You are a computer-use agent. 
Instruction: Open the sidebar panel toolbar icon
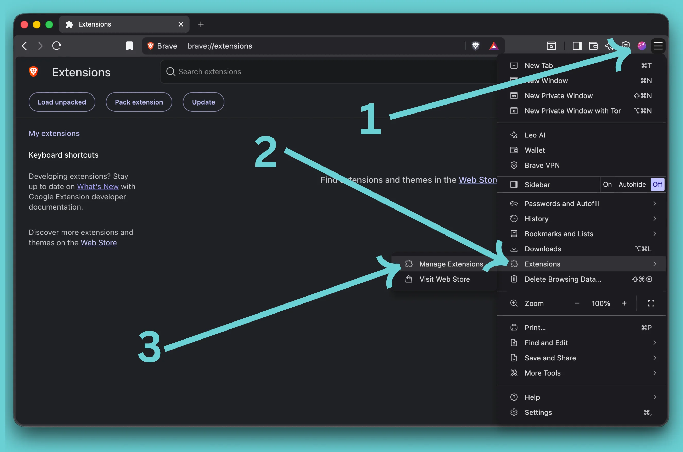[577, 46]
